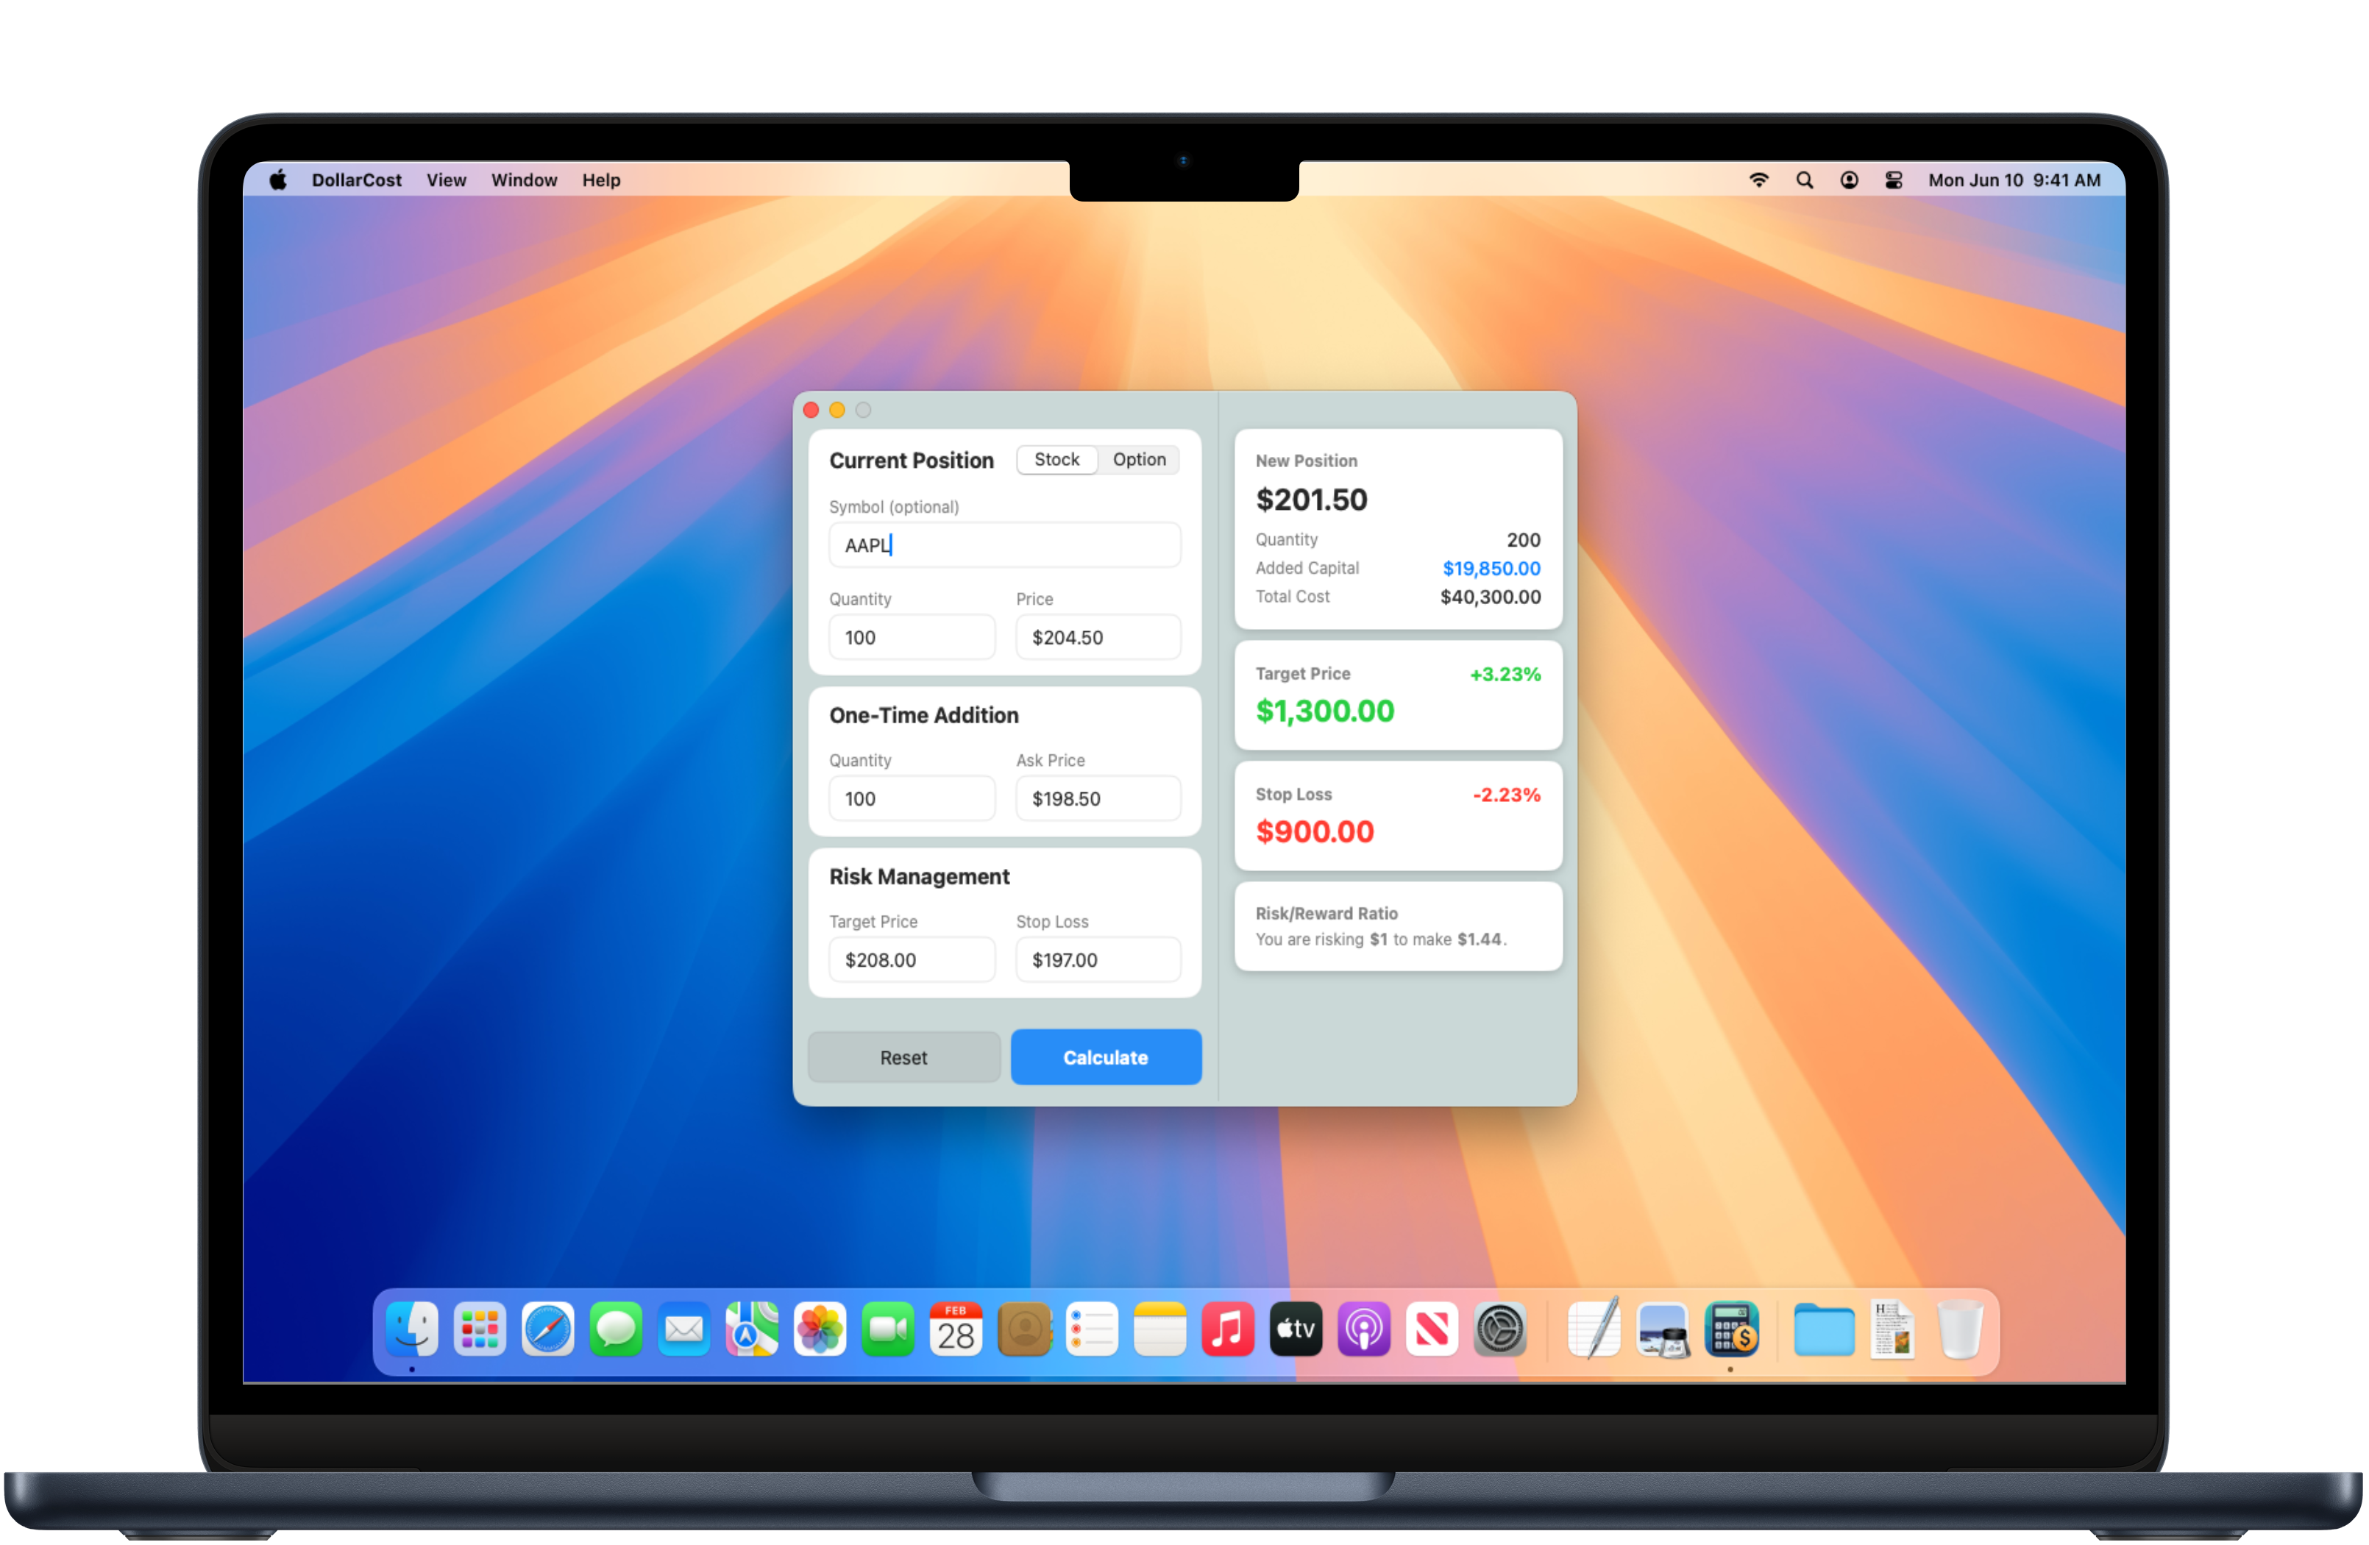Open the Window menu

(524, 180)
